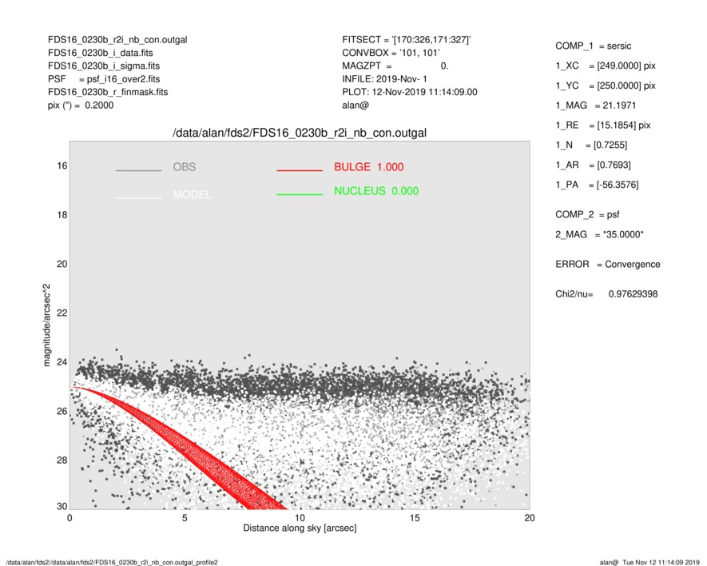Click the Chi2/nu= 0.97629398 value
The image size is (707, 566).
click(606, 294)
